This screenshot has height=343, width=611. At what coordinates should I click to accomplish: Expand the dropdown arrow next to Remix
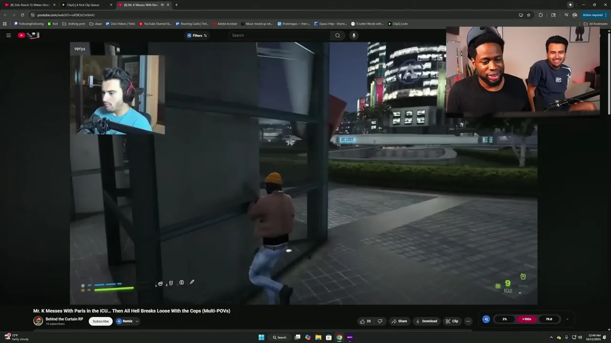(137, 321)
